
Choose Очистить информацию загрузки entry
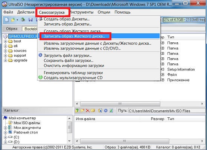pos(99,66)
